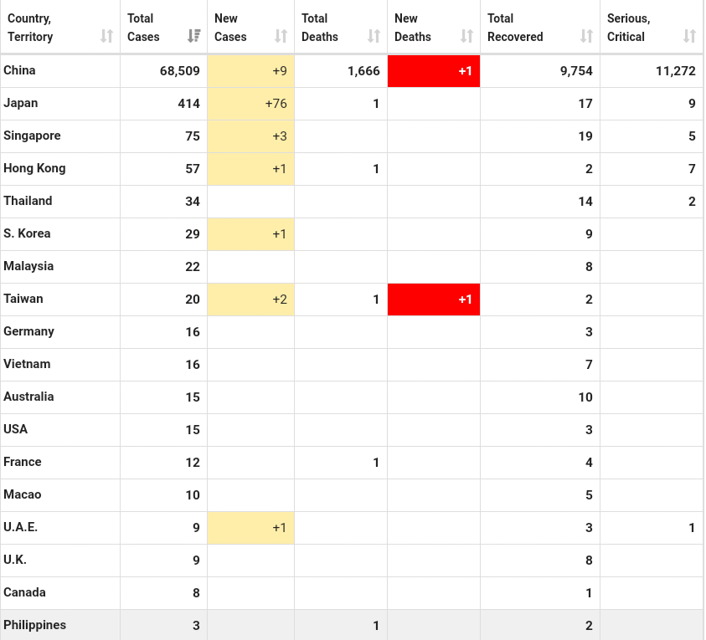Click sort arrows icon for Serious, Critical
This screenshot has height=640, width=706.
tap(689, 36)
